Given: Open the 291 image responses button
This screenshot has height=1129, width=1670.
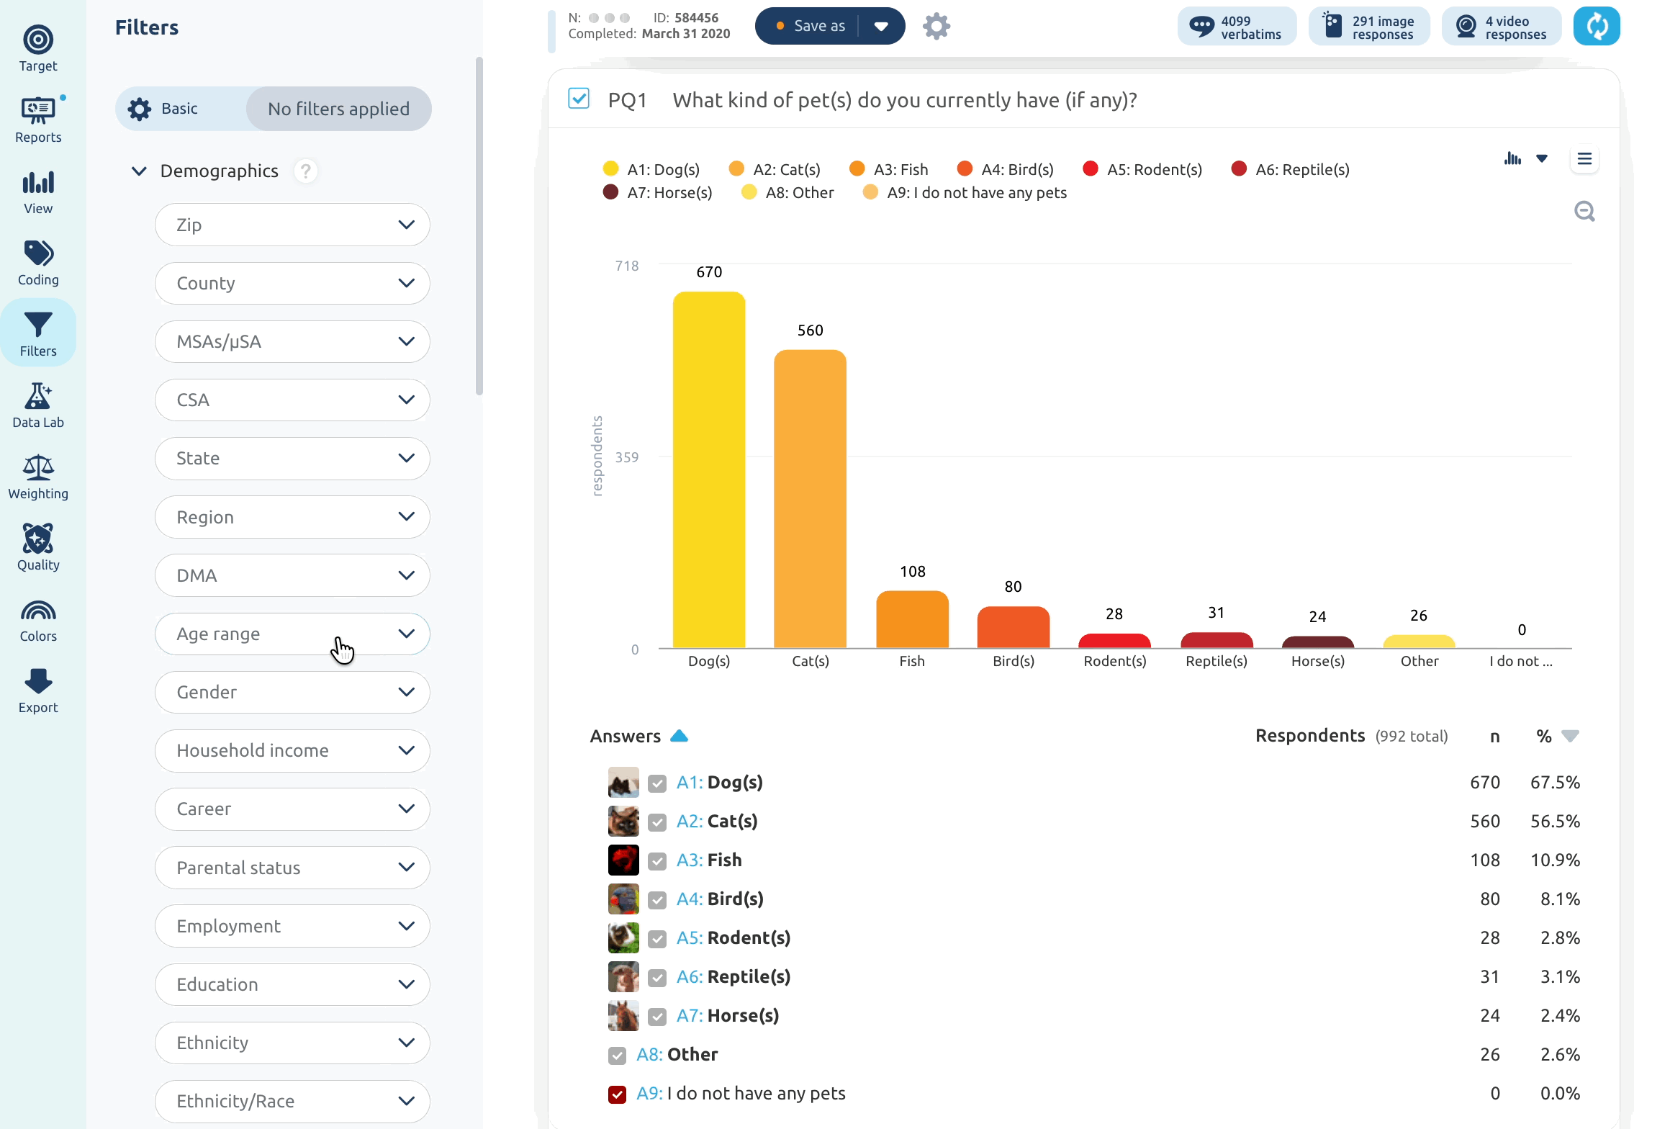Looking at the screenshot, I should [1369, 27].
